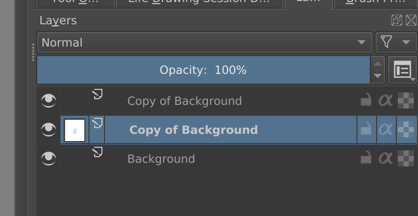The height and width of the screenshot is (216, 418).
Task: Hide the top Copy of Background layer
Action: 49,101
